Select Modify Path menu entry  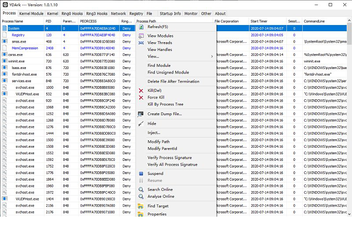pyautogui.click(x=158, y=142)
